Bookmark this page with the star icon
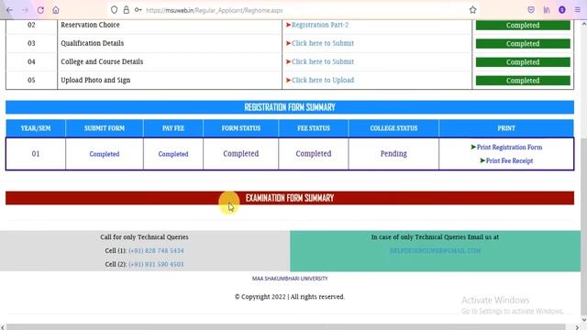 pos(473,10)
